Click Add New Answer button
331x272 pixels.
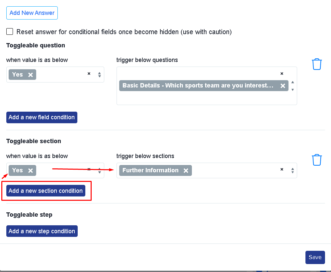pos(32,13)
